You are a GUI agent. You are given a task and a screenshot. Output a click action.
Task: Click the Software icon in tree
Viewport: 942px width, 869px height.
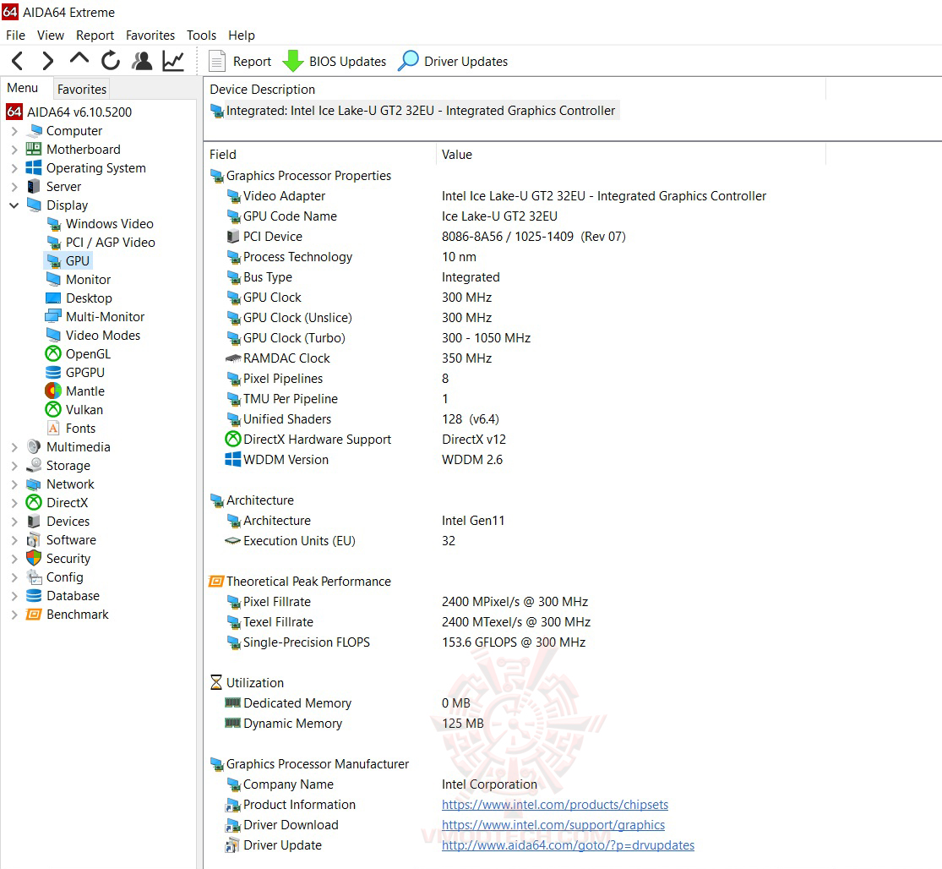pos(35,539)
